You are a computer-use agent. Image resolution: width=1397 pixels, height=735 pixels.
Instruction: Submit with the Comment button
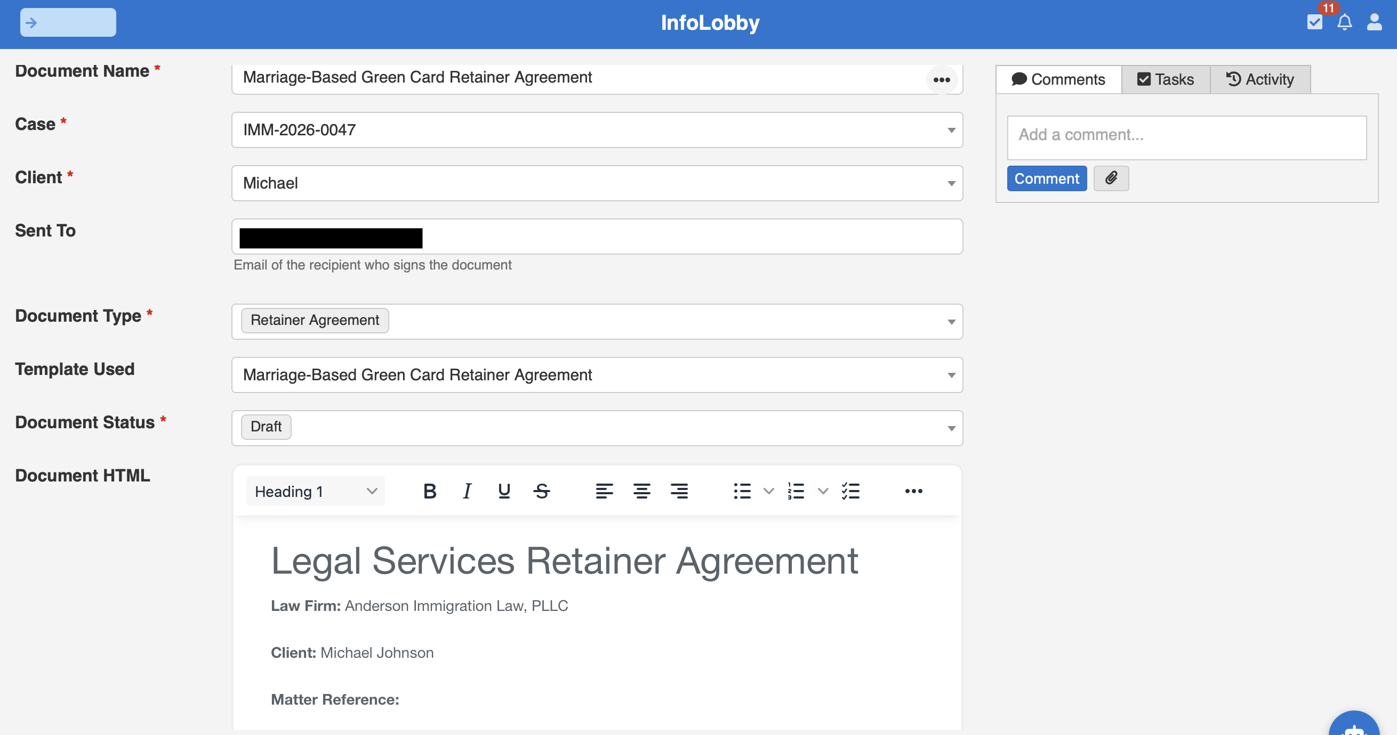1047,178
